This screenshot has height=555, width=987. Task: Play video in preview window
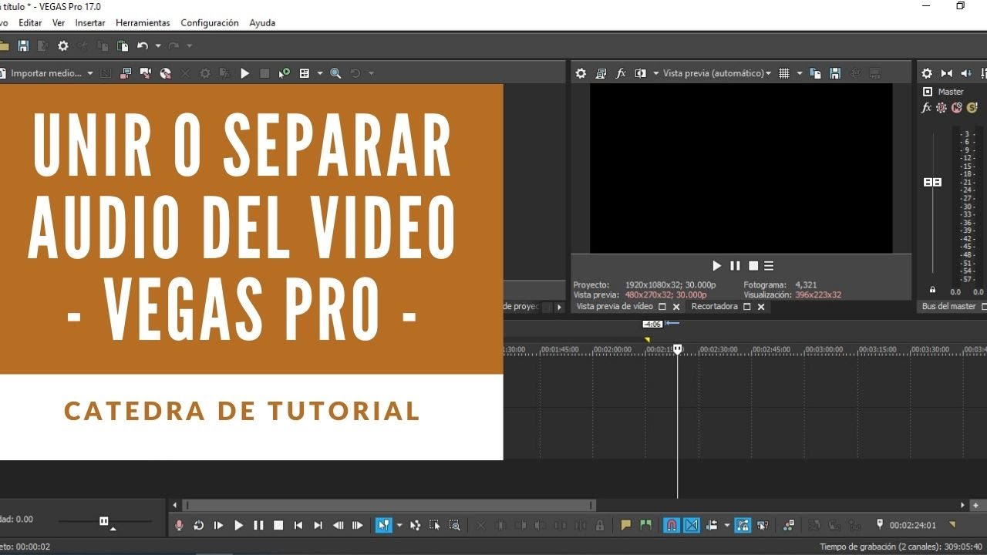[716, 265]
